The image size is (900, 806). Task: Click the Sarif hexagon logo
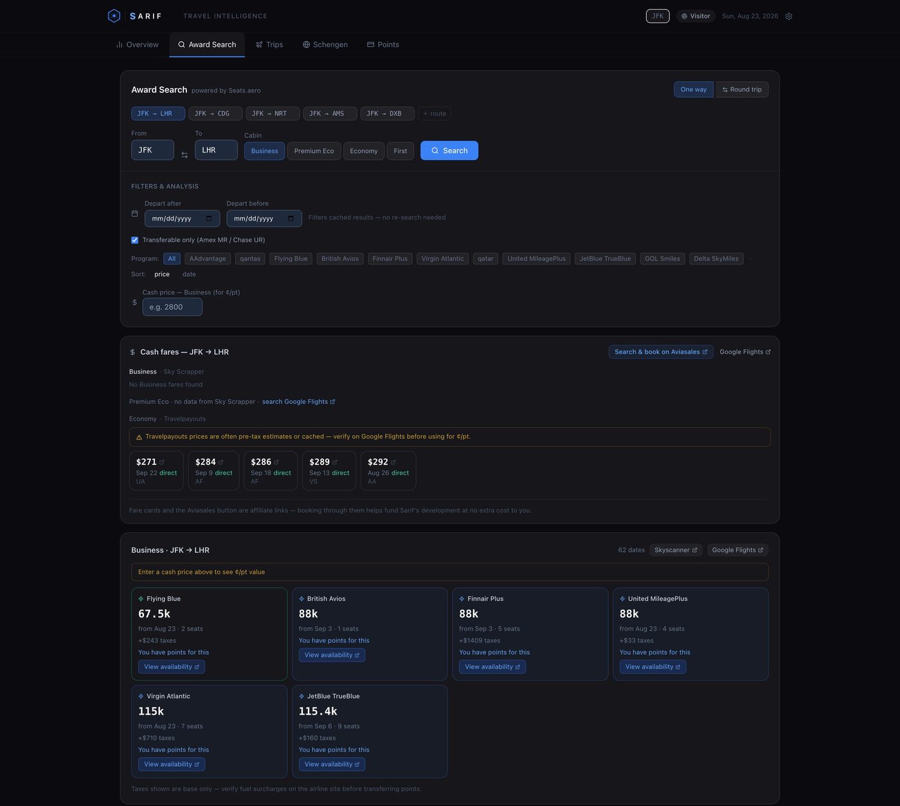(114, 16)
